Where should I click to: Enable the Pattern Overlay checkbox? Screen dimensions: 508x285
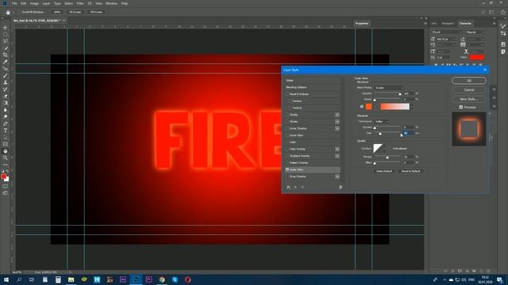(x=287, y=162)
